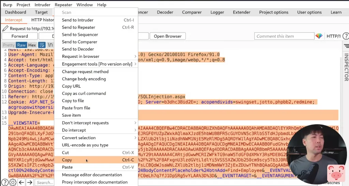Select Copy in the context menu
The width and height of the screenshot is (349, 186).
click(67, 160)
